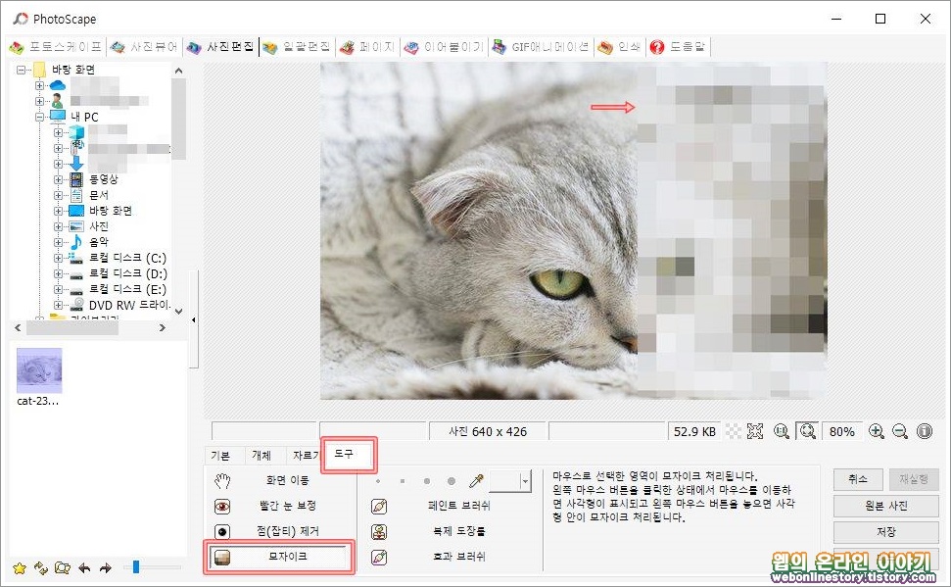Select the 복제 도장툴 clone stamp
Viewport: 951px width, 587px height.
(x=449, y=531)
